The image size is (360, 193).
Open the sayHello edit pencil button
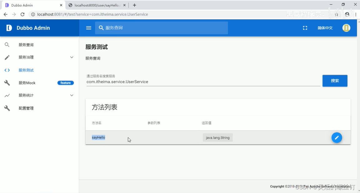(337, 137)
